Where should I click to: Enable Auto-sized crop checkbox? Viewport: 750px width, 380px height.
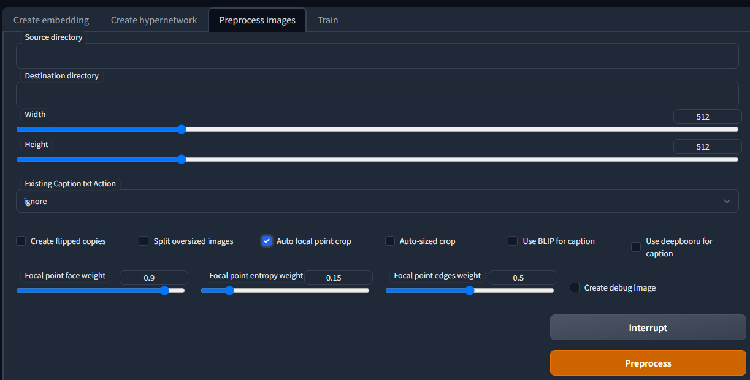[390, 241]
